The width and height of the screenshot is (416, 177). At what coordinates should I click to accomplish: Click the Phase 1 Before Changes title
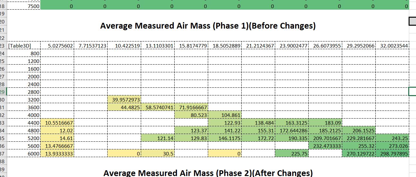pos(208,26)
